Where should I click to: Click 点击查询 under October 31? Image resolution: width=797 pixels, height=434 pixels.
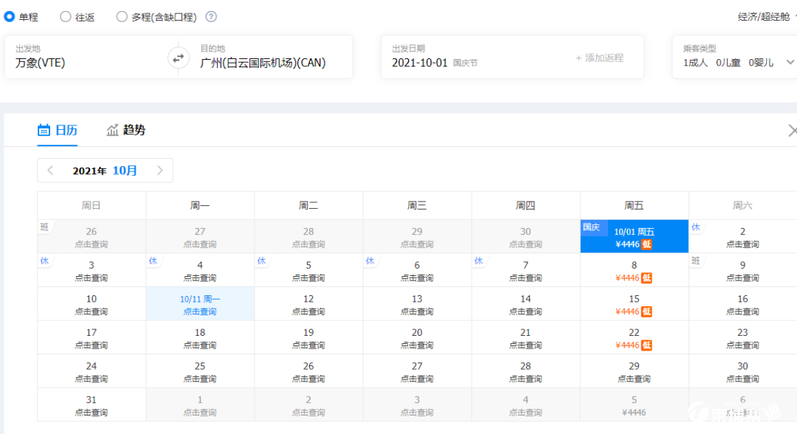92,412
